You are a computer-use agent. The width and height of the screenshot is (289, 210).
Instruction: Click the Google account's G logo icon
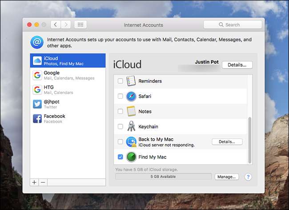tap(37, 75)
